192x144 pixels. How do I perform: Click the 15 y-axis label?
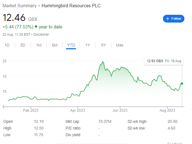click(4, 76)
